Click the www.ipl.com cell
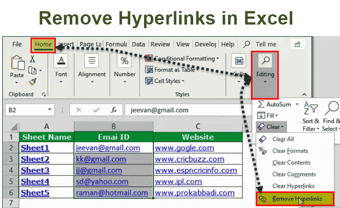The height and width of the screenshot is (208, 340). coord(198,182)
